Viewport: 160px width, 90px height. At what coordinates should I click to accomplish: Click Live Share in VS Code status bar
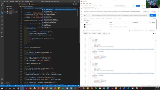pos(18,86)
